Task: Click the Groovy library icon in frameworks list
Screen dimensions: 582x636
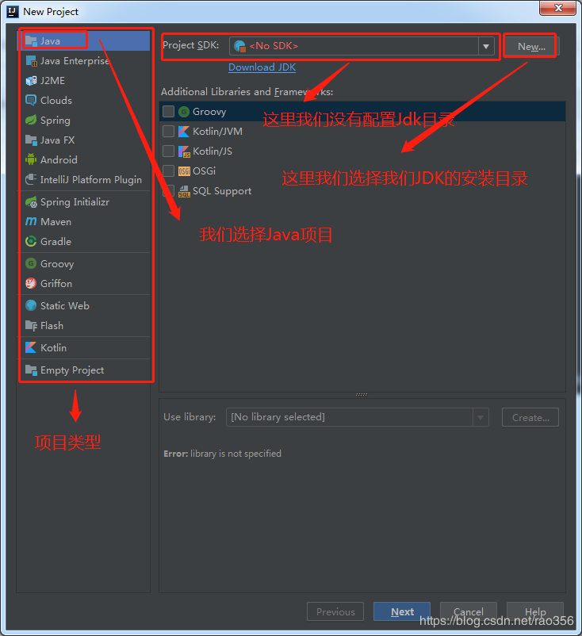Action: click(x=184, y=112)
